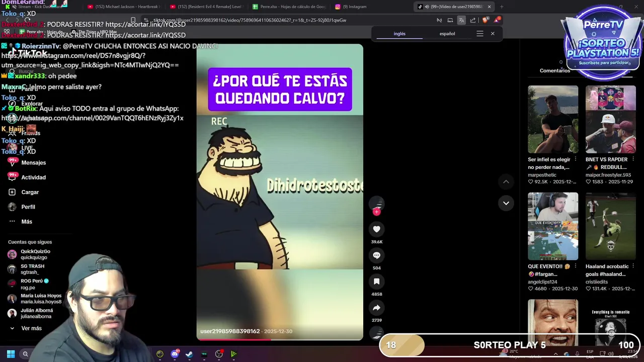Image resolution: width=644 pixels, height=362 pixels.
Task: Open the Haaland acrobatic goals thumbnail
Action: coord(610,226)
